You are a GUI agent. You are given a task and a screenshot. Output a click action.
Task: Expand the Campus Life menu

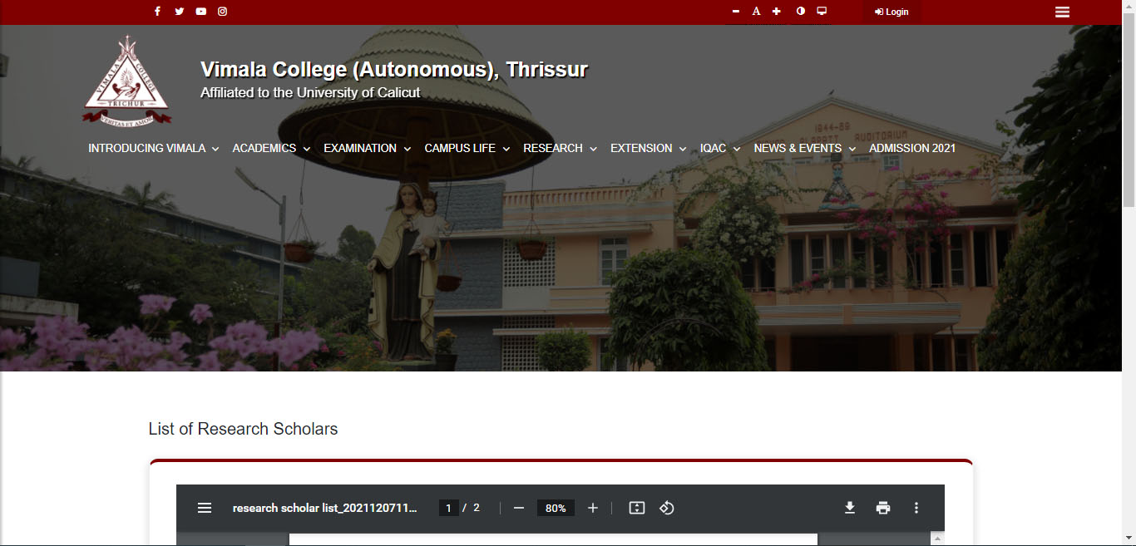click(467, 148)
